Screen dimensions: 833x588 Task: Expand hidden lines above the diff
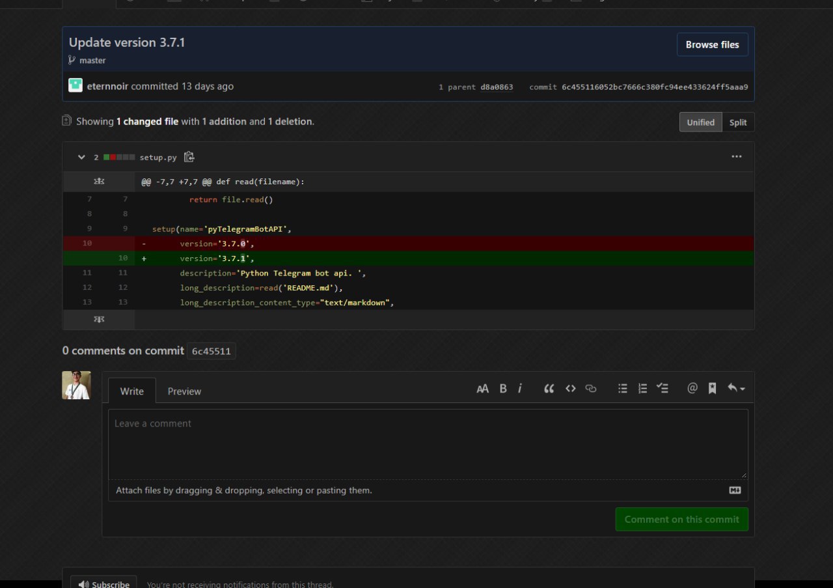pyautogui.click(x=99, y=182)
